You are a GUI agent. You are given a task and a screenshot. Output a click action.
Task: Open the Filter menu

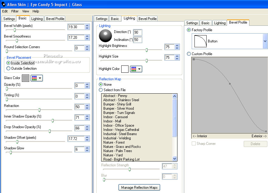pos(15,11)
